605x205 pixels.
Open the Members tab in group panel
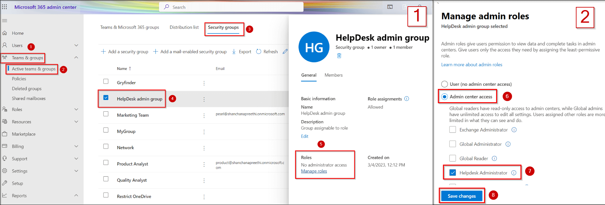(x=333, y=75)
